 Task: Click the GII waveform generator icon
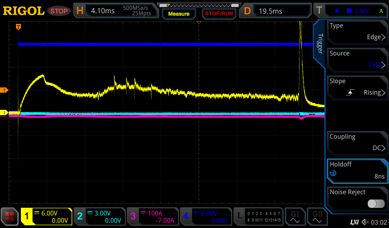coord(316,217)
